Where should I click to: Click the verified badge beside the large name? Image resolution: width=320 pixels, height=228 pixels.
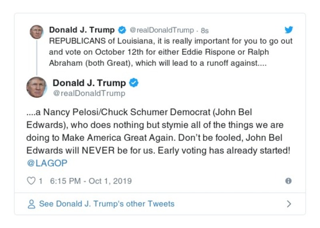tap(134, 83)
